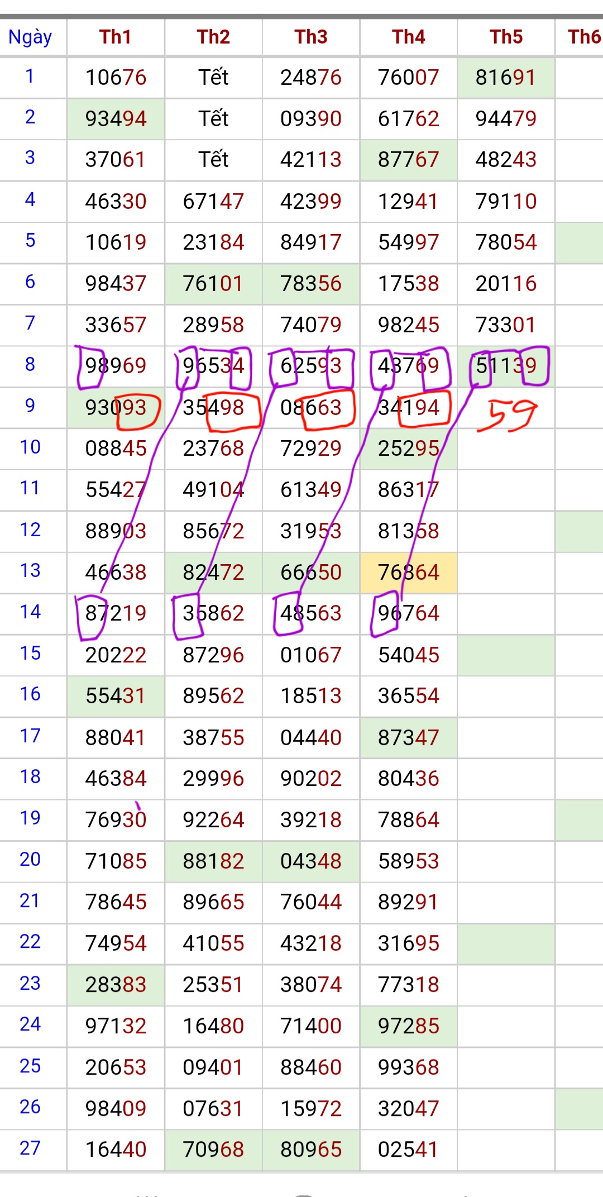Screen dimensions: 603x1197
Task: Select the green cell 93093 in Th1
Action: (116, 408)
